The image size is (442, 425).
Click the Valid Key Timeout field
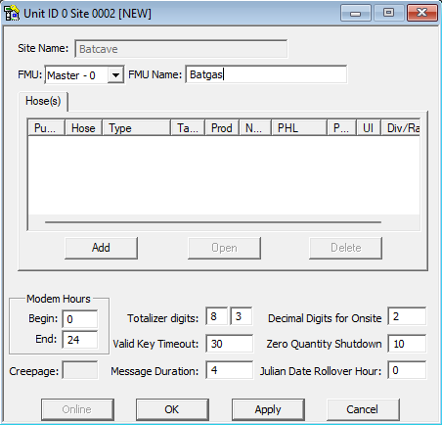(x=230, y=344)
